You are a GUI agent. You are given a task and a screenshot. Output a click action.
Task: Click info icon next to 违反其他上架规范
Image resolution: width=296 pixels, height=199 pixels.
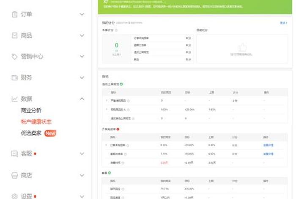coord(133,119)
